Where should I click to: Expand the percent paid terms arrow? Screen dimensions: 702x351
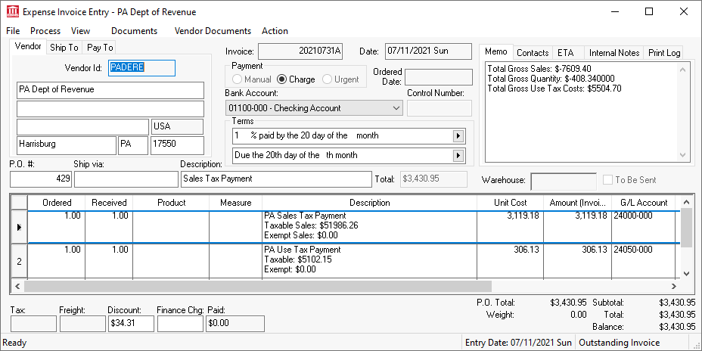(458, 136)
